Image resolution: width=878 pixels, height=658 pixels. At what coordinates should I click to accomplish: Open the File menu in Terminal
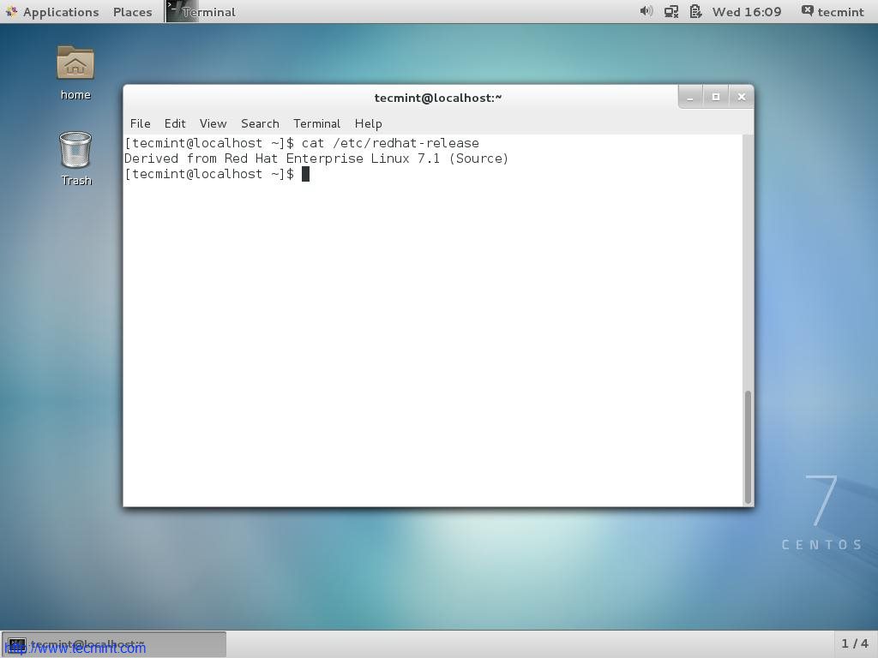pyautogui.click(x=140, y=123)
